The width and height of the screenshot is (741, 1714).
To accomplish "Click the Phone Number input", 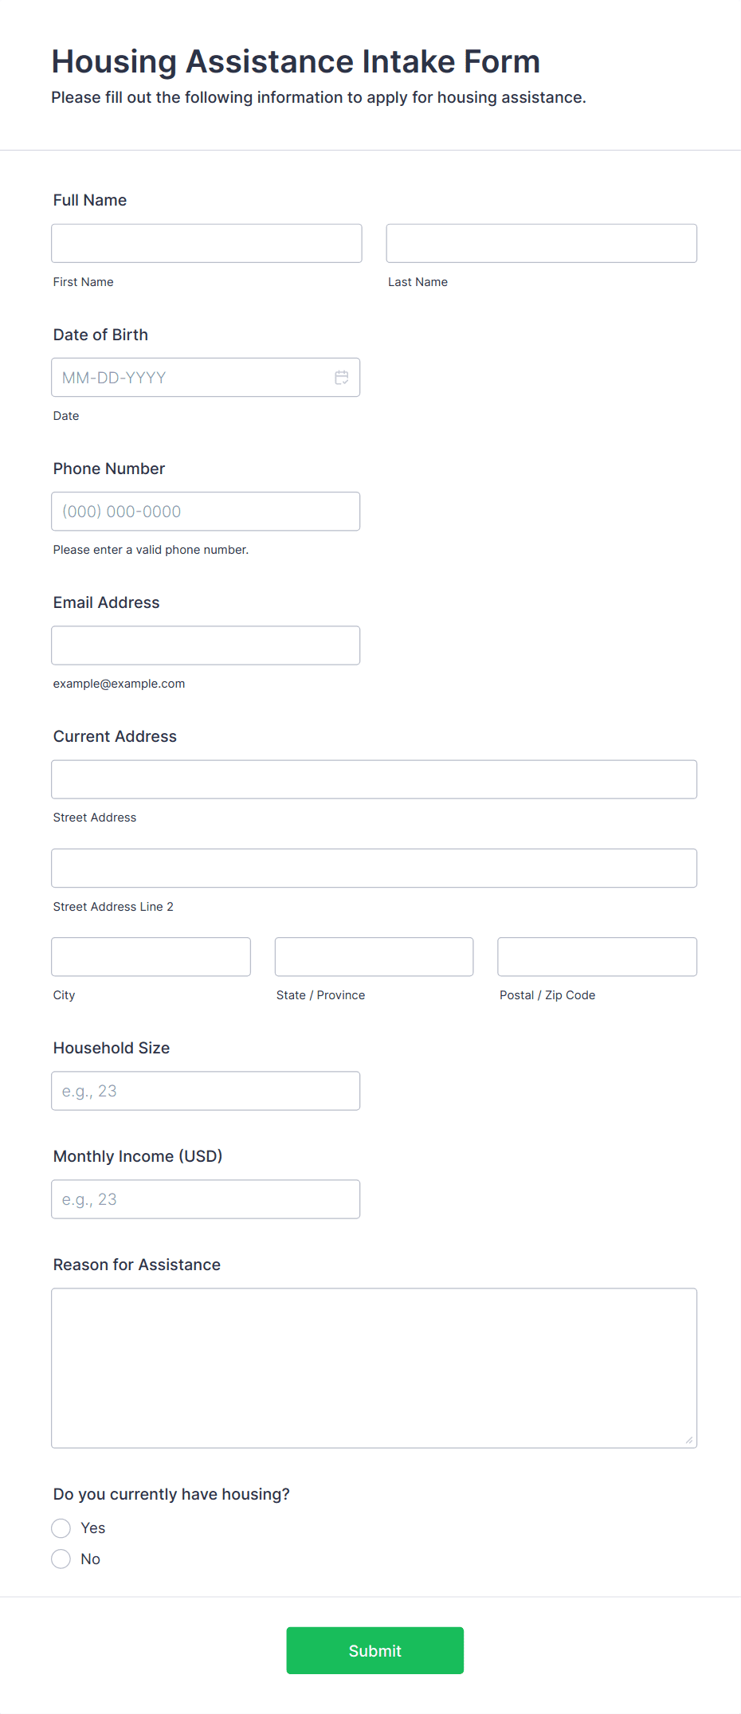I will pyautogui.click(x=206, y=511).
